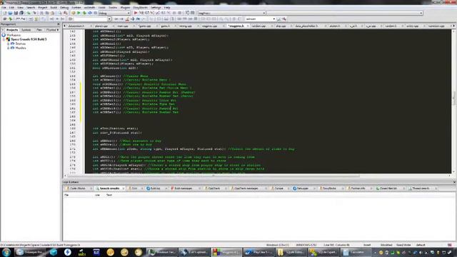Click 'Line 161' status bar entry
Viewport: 457px width, 257px height.
[336, 245]
